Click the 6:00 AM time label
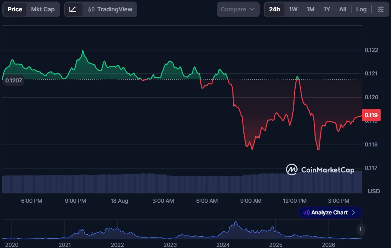This screenshot has width=391, height=248. (207, 201)
